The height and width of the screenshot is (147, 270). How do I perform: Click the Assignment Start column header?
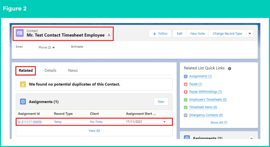point(141,114)
